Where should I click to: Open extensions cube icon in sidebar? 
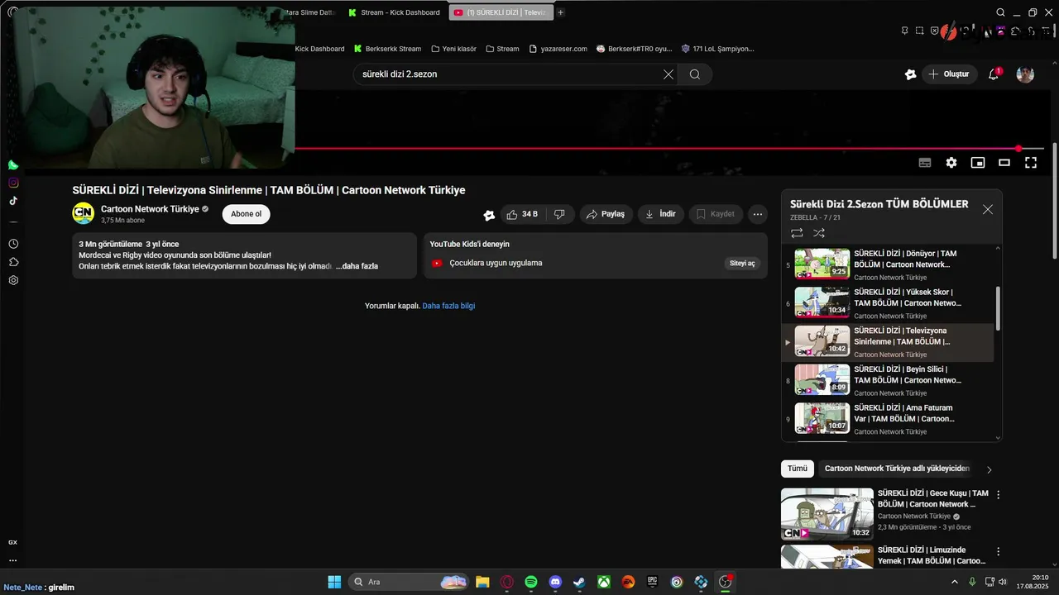(13, 262)
